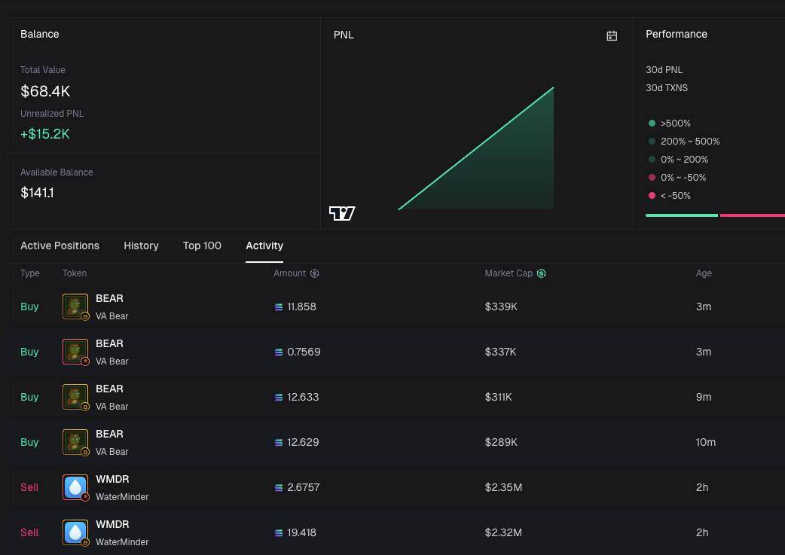Click BEAR token icon in 12.633 row
Viewport: 785px width, 555px height.
coord(75,397)
